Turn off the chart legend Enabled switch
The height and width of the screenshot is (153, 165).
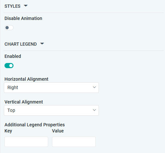pyautogui.click(x=9, y=66)
